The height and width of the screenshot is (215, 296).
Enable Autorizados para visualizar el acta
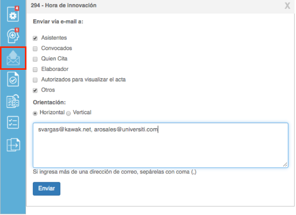tap(35, 80)
